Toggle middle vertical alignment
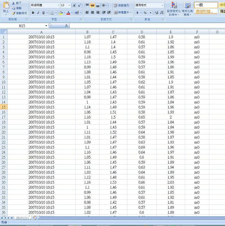 (93, 6)
